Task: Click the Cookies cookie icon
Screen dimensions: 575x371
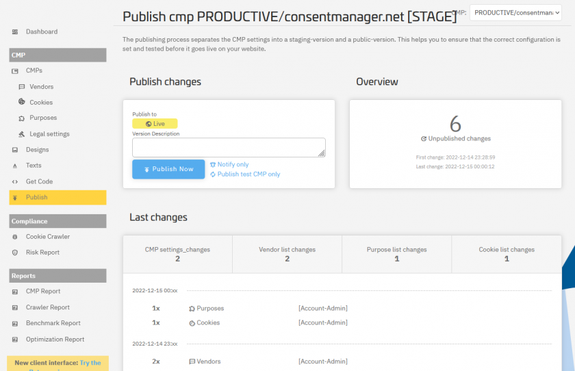Action: (22, 101)
